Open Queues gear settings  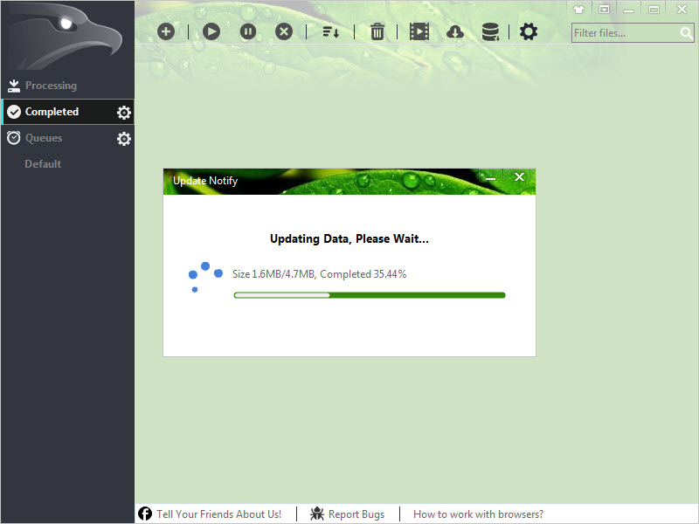[x=124, y=139]
